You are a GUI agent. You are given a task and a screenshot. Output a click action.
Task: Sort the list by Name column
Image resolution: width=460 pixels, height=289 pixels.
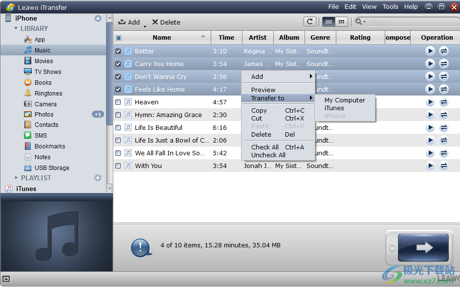162,38
